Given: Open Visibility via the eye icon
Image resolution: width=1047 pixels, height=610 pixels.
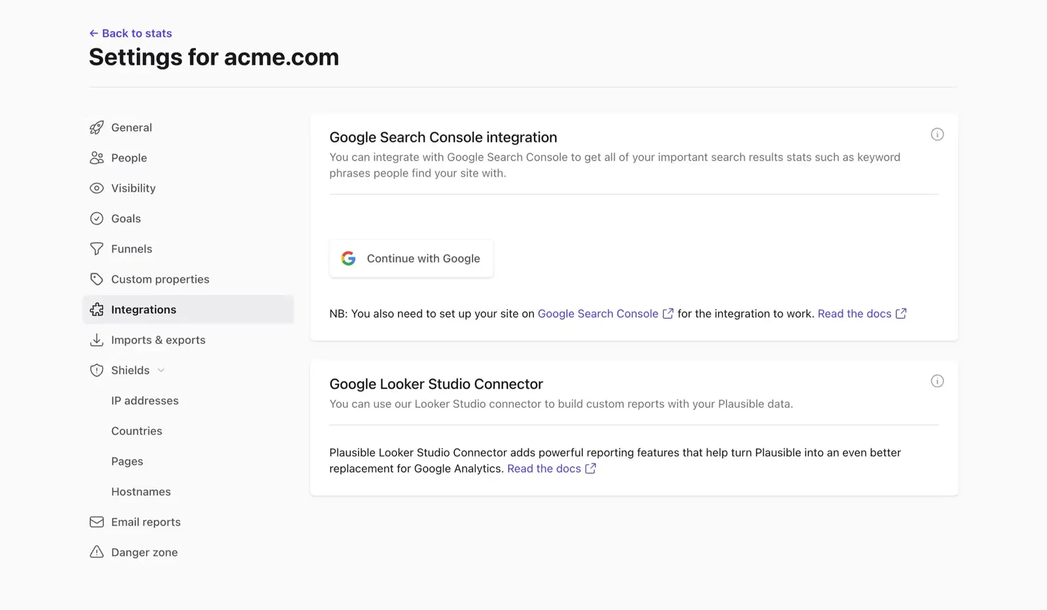Looking at the screenshot, I should (96, 188).
